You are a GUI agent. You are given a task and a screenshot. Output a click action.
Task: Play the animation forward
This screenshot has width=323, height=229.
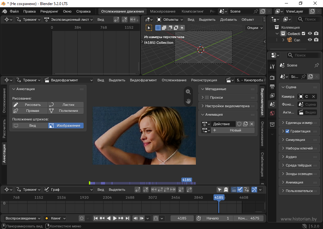coord(115,218)
